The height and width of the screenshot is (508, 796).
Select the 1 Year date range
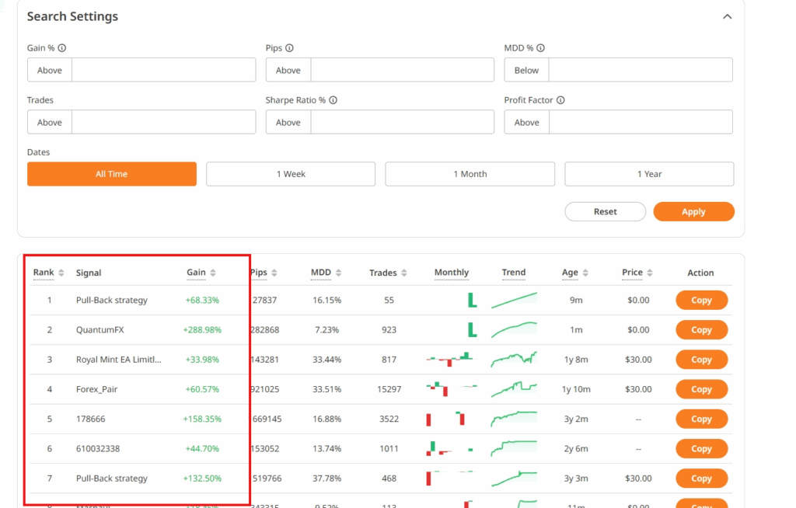point(649,174)
